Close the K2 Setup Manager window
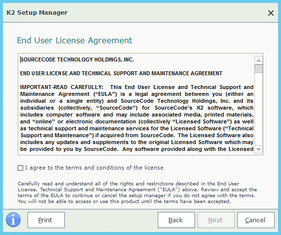The image size is (281, 235). click(x=271, y=13)
